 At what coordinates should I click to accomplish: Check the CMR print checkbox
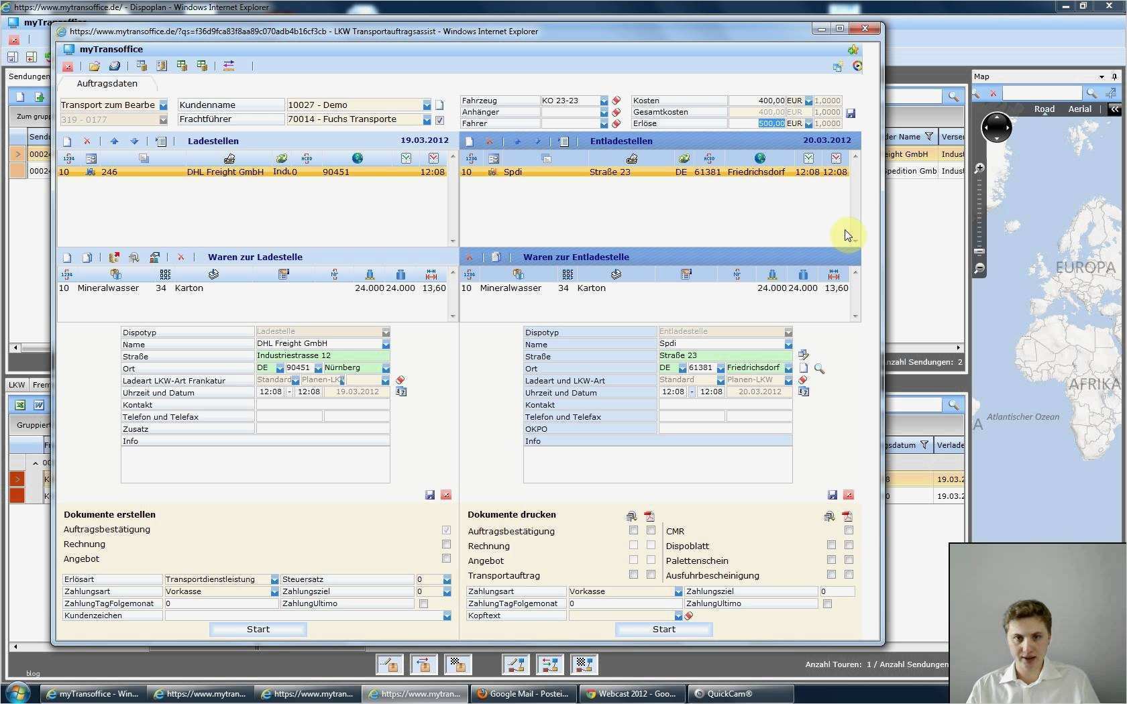pyautogui.click(x=849, y=530)
